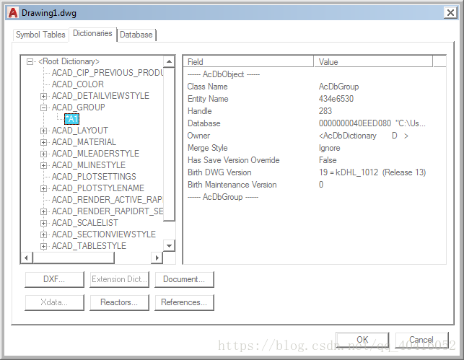
Task: Click the Value column header
Action: (x=374, y=62)
